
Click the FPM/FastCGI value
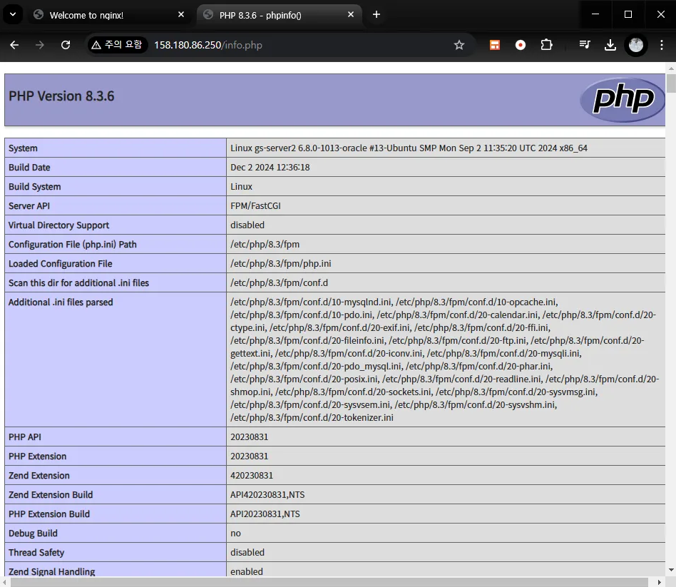click(255, 205)
